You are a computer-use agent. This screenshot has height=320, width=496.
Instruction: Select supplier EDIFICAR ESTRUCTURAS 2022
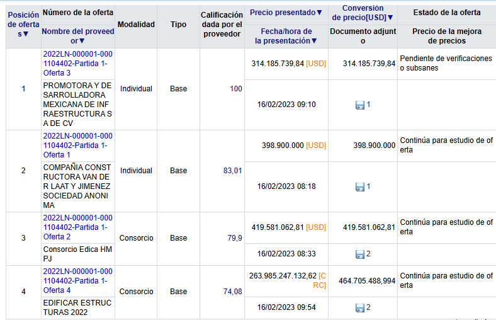pos(77,307)
